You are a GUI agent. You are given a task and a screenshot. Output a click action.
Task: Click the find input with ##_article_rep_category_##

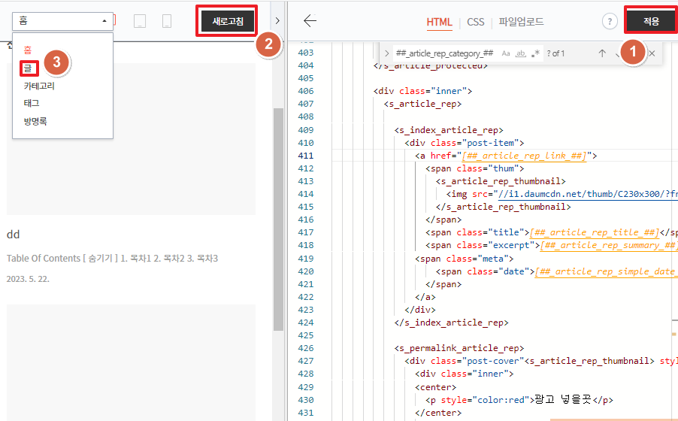[x=444, y=53]
